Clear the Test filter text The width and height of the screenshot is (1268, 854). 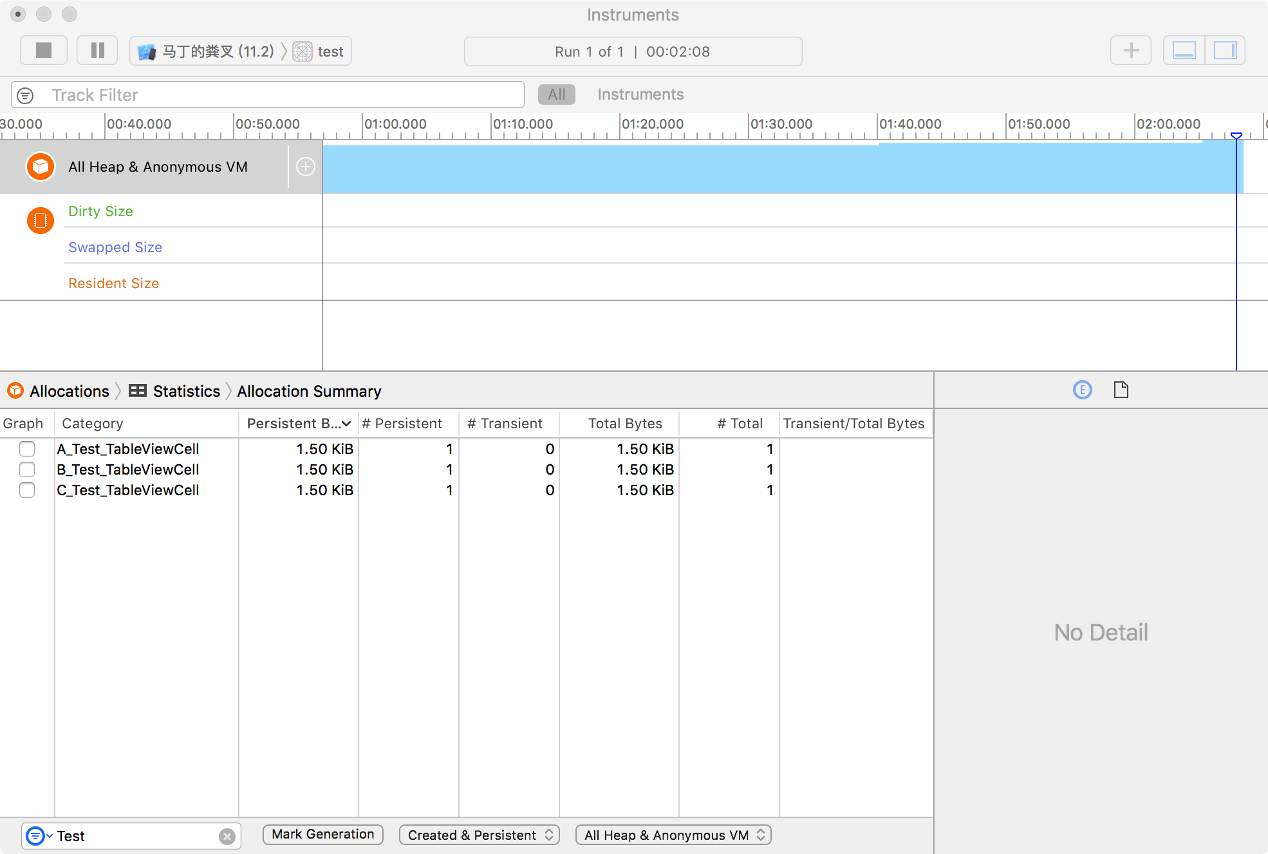coord(227,836)
